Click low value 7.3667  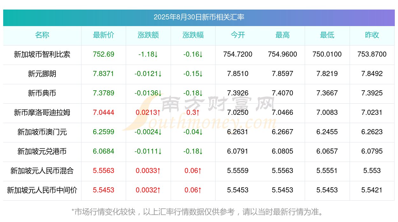click(327, 93)
